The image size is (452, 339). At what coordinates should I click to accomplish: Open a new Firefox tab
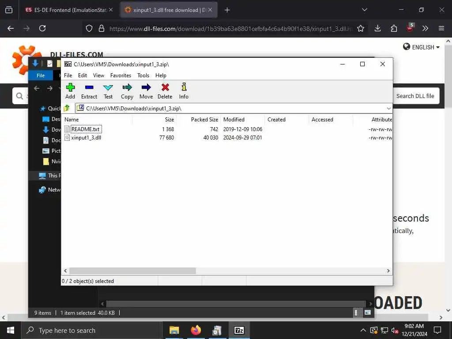pyautogui.click(x=227, y=10)
